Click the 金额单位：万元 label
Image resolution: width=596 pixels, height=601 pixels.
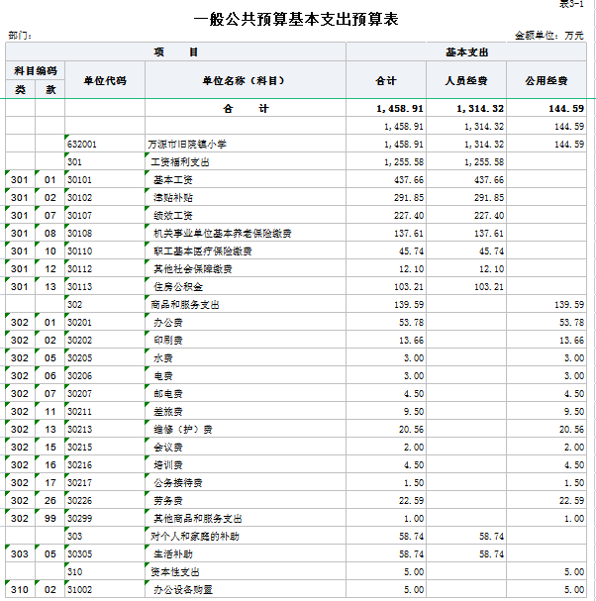pos(548,36)
